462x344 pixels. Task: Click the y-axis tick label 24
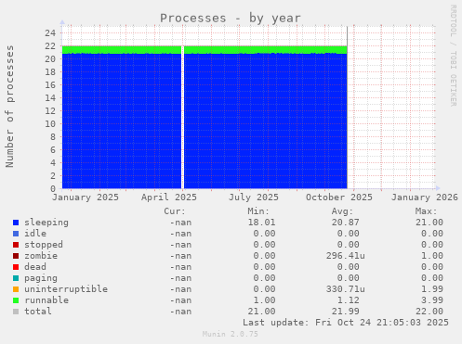click(50, 33)
